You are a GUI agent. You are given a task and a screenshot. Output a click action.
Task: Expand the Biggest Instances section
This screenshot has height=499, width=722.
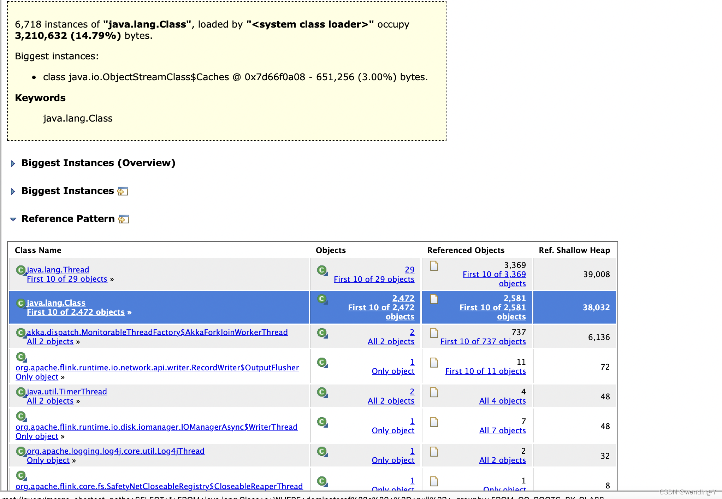point(13,191)
